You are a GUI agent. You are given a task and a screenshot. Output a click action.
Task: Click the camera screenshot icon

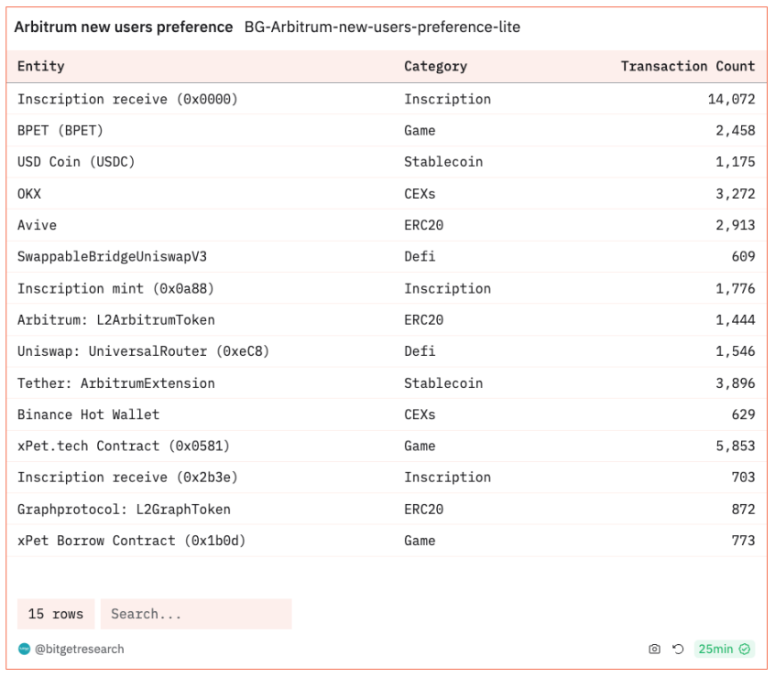click(654, 650)
